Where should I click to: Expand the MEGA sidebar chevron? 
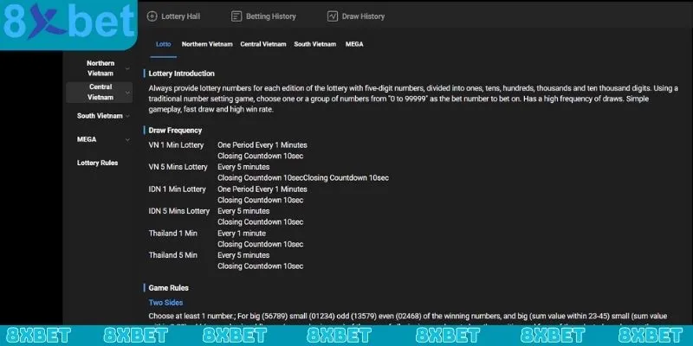coord(127,138)
